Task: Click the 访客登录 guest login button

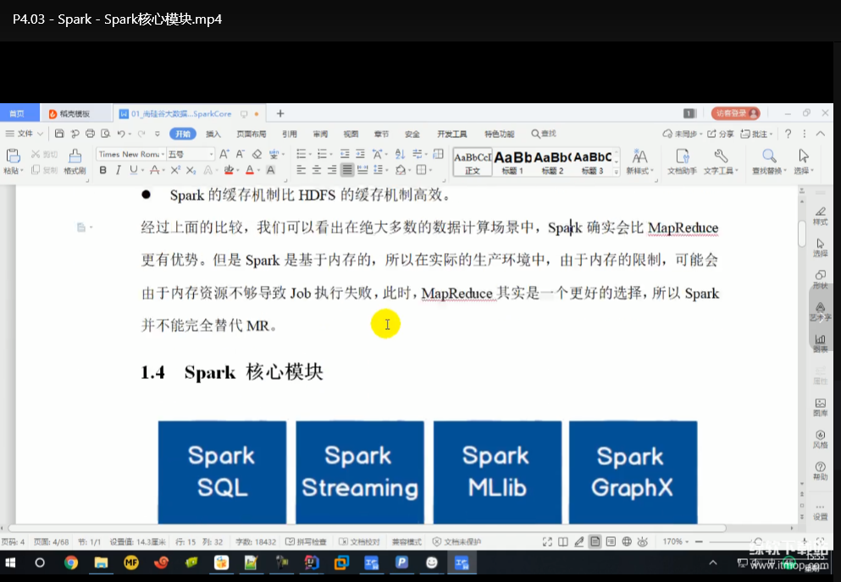Action: [735, 113]
